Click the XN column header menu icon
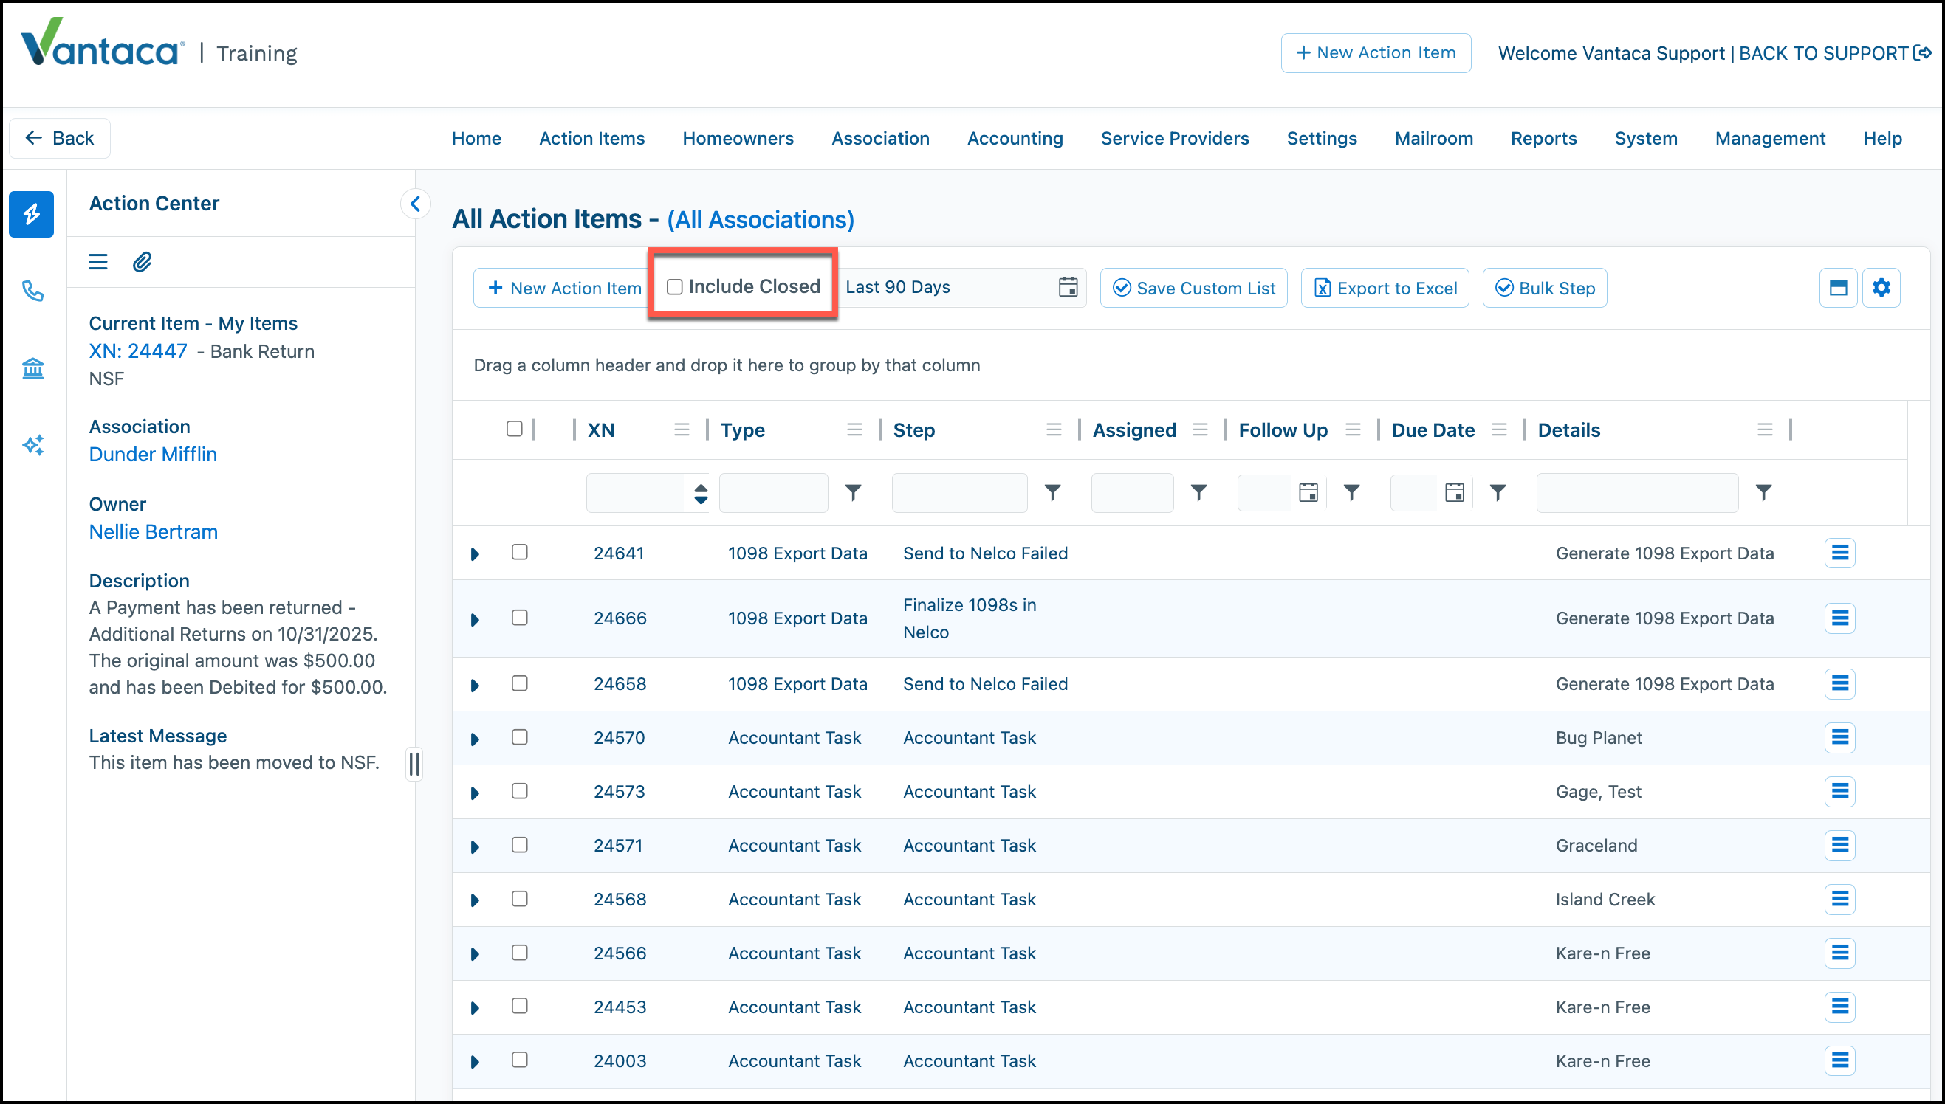Viewport: 1945px width, 1104px height. click(682, 430)
